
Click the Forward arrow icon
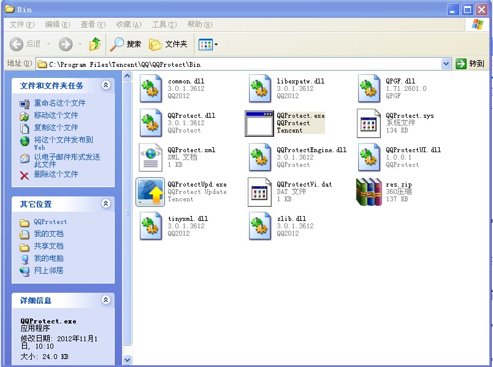click(x=66, y=44)
